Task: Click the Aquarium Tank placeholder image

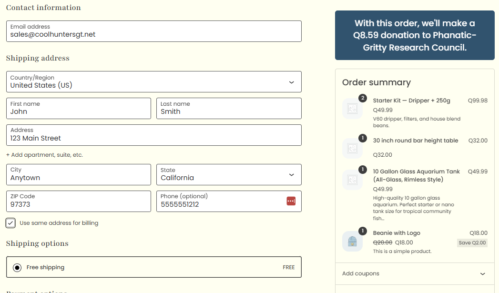Action: pyautogui.click(x=352, y=180)
